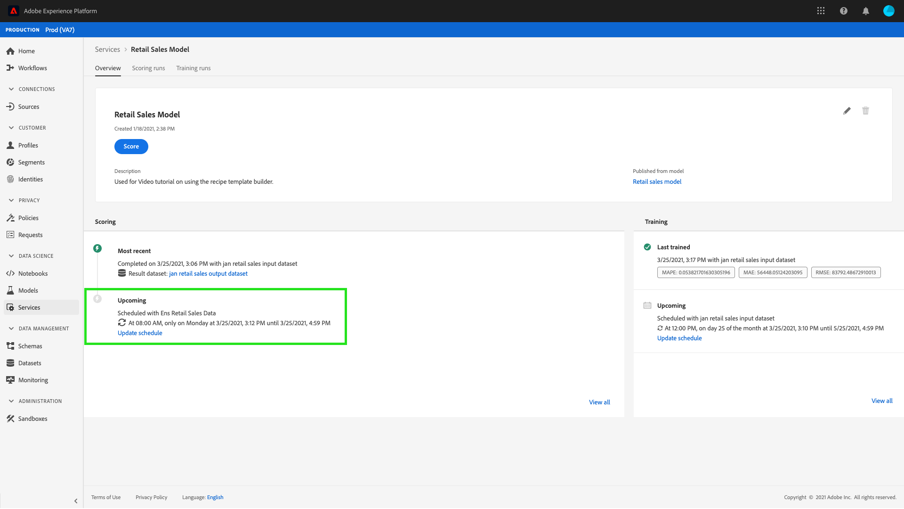The image size is (904, 509).
Task: Collapse the Data Management section
Action: click(11, 328)
